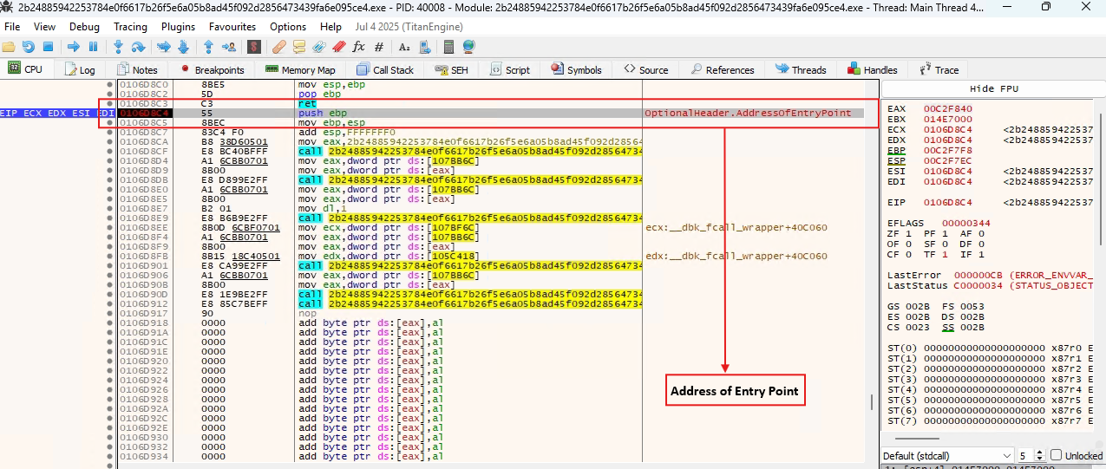The image size is (1106, 469).
Task: Click the Step Into toolbar icon
Action: (119, 46)
